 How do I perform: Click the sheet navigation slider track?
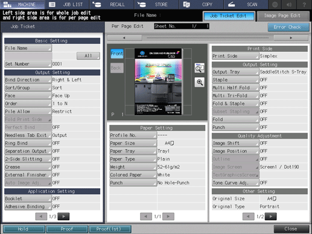click(208, 38)
